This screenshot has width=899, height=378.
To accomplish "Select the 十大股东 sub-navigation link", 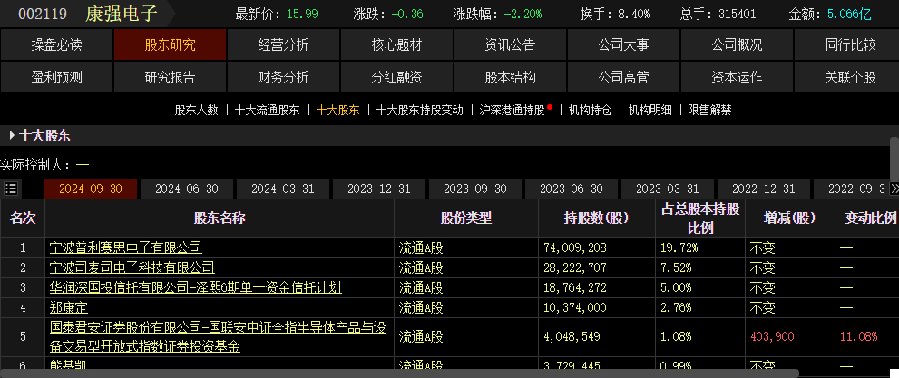I will pyautogui.click(x=338, y=110).
